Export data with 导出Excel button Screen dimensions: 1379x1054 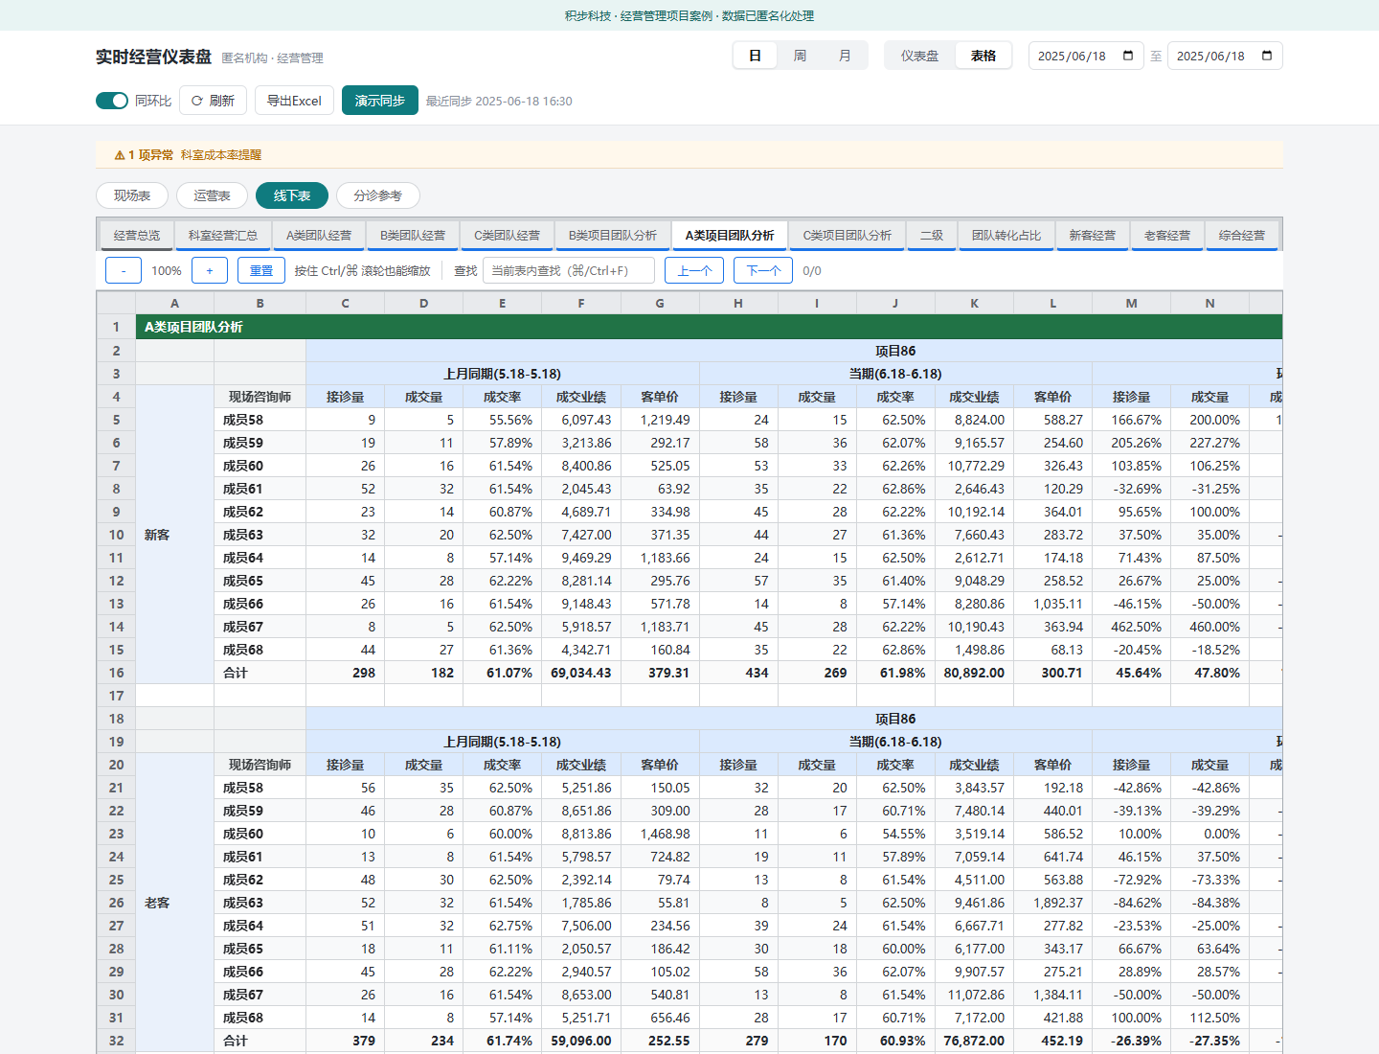click(294, 101)
